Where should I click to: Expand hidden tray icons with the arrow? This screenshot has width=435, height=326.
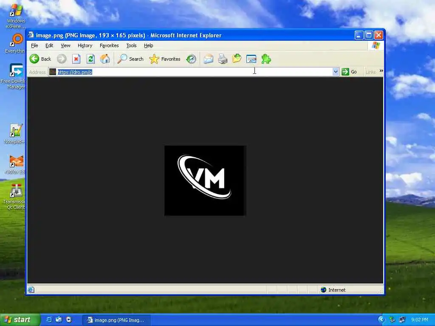[x=382, y=320]
